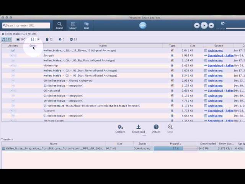245x184 pixels.
Task: Click the FrostWire logo in the toolbar
Action: pyautogui.click(x=143, y=25)
